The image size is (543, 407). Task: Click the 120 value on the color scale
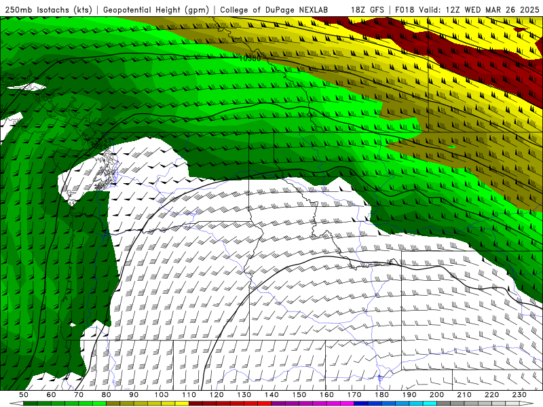click(217, 395)
